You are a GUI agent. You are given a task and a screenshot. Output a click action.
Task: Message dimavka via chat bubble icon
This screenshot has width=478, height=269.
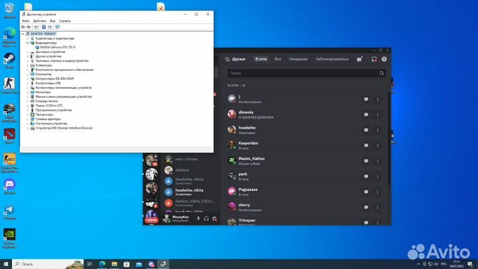365,114
